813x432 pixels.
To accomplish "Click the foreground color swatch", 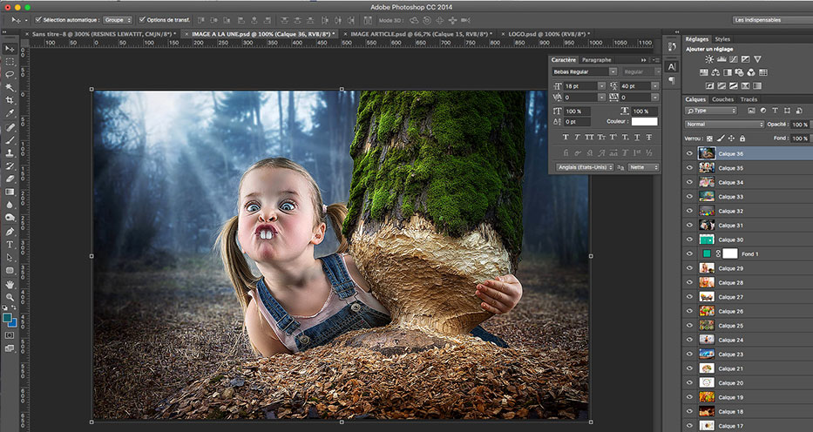I will 7,318.
